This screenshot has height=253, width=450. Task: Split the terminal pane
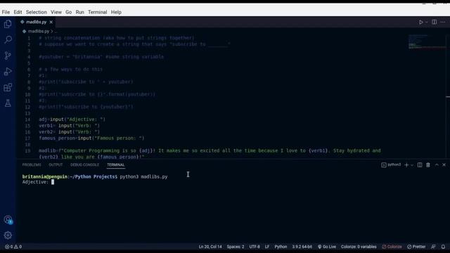coord(420,165)
